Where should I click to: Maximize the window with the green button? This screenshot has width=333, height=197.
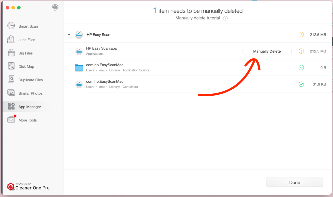coord(19,8)
